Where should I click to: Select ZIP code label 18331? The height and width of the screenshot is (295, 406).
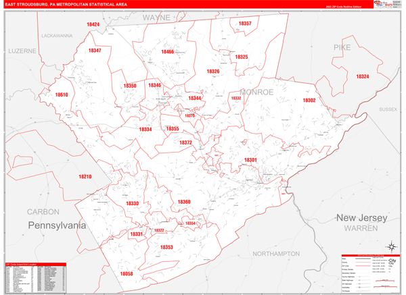[137, 234]
